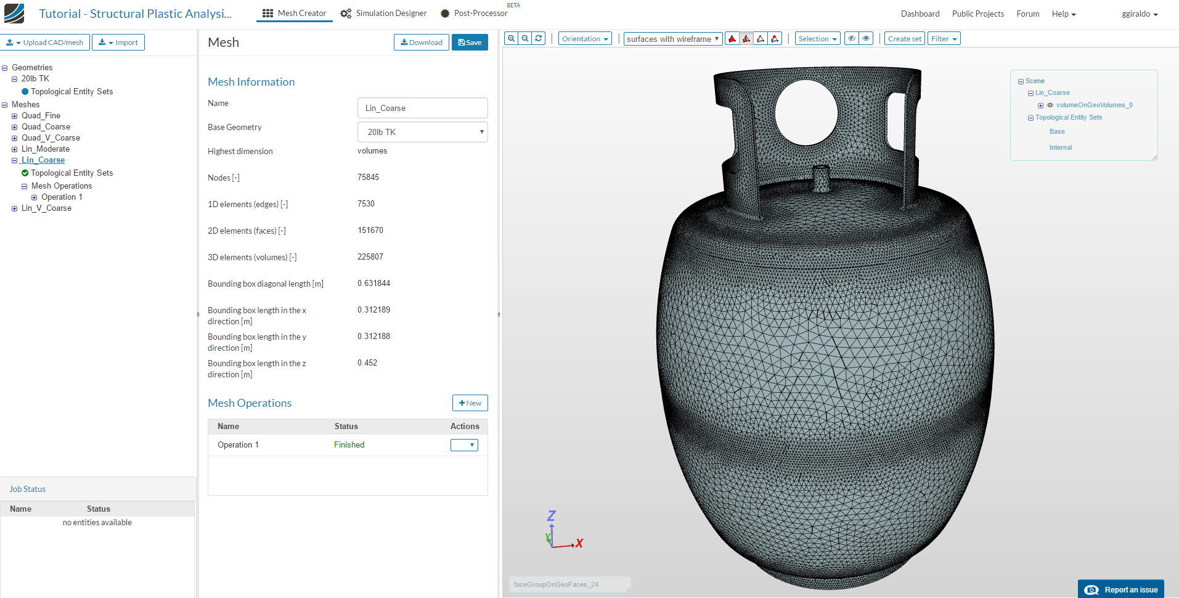Select the solid red pyramid pick mode icon

(x=732, y=39)
